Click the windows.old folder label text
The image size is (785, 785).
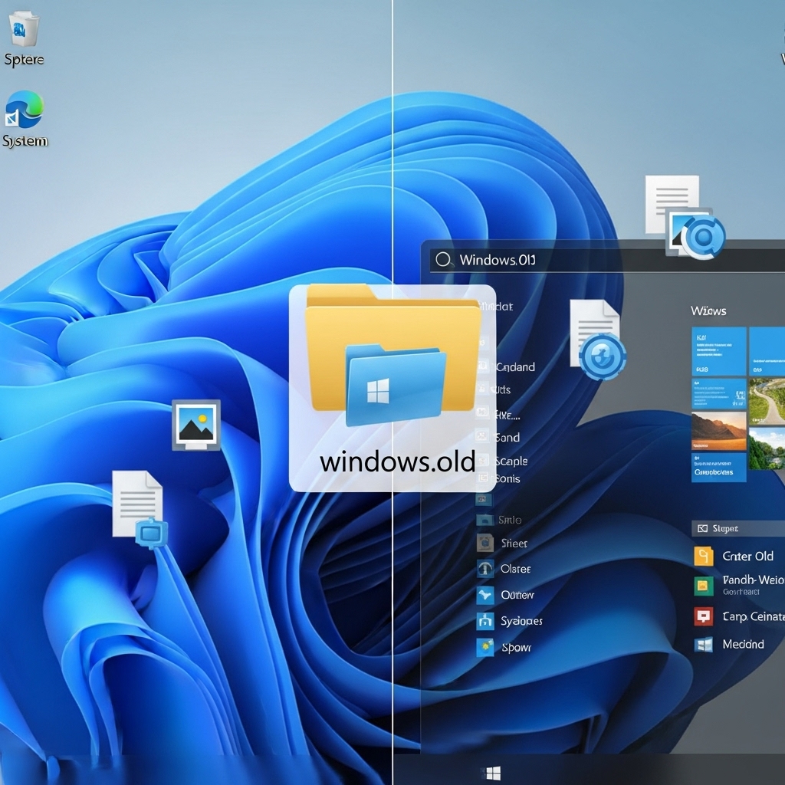click(x=397, y=461)
